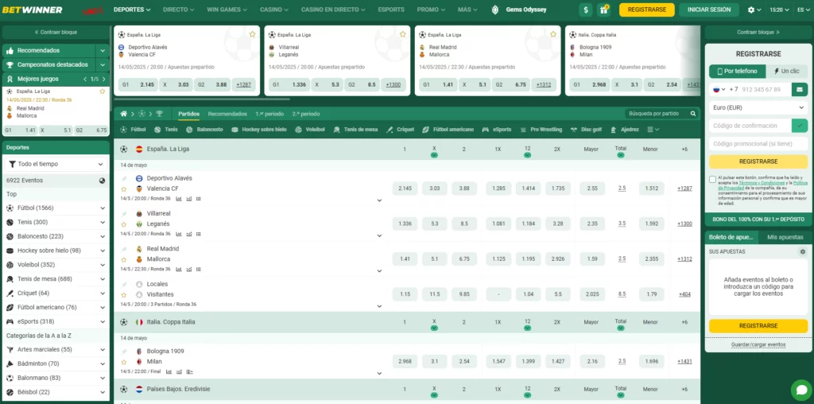Screen dimensions: 814x404
Task: Select Hockey sobre hielo filter
Action: [x=259, y=130]
